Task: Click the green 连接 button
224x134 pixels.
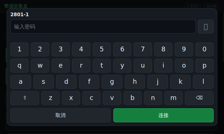Action: pyautogui.click(x=164, y=115)
